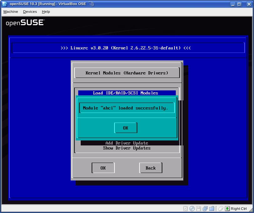Close the VirtualBox window
This screenshot has height=213, width=254.
pyautogui.click(x=249, y=4)
